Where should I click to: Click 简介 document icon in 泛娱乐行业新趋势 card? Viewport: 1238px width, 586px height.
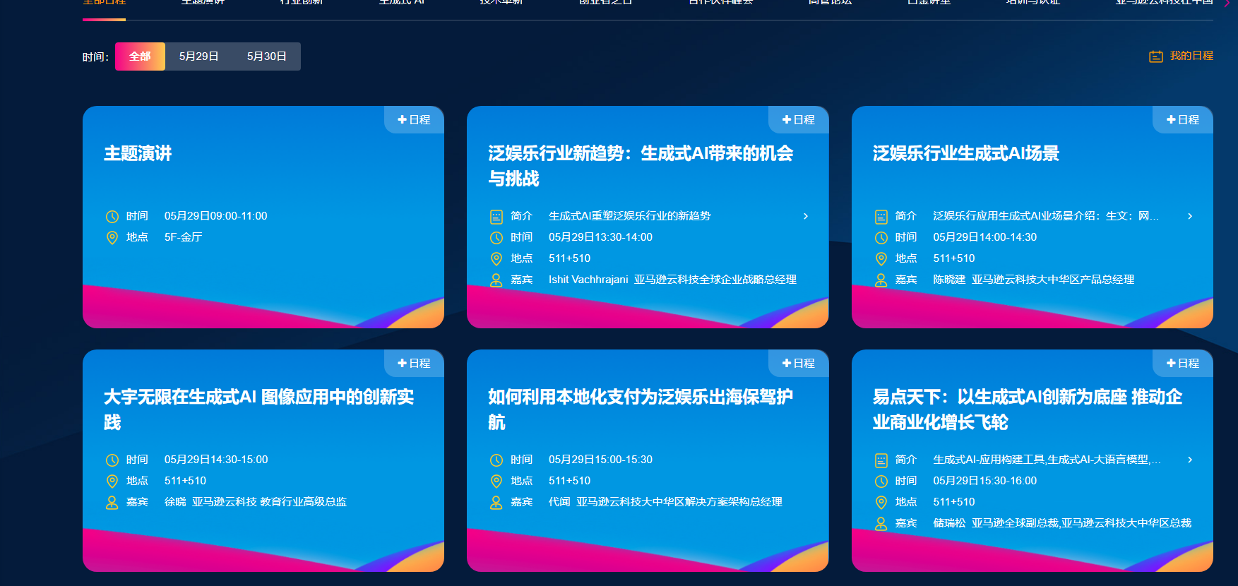(x=496, y=217)
